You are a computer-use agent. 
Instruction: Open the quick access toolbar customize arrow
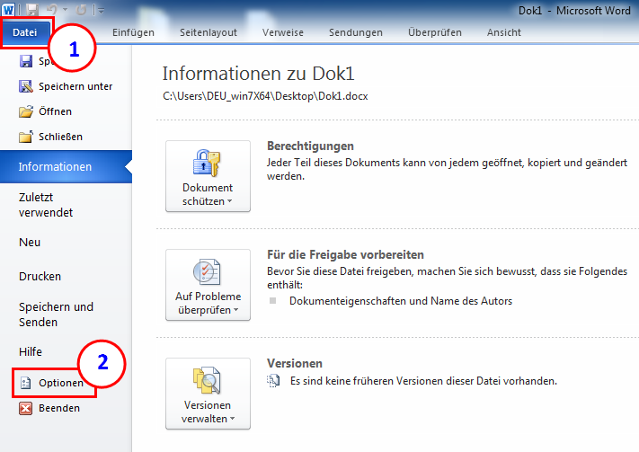pyautogui.click(x=101, y=11)
